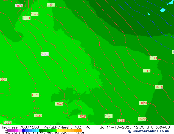The height and width of the screenshot is (134, 174).
Task: Click the 12:00 UTC time text
Action: pos(144,127)
